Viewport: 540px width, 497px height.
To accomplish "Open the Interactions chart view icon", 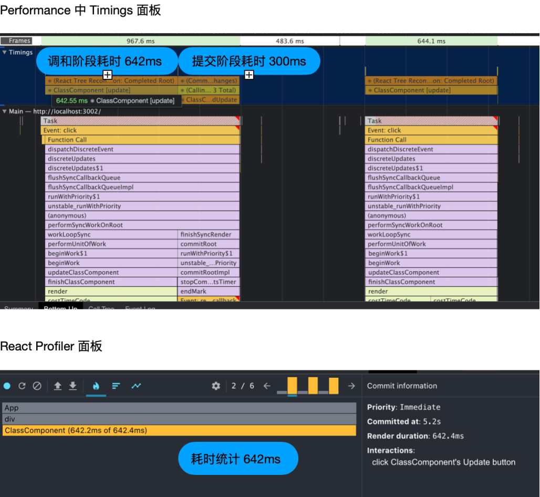I will 136,386.
